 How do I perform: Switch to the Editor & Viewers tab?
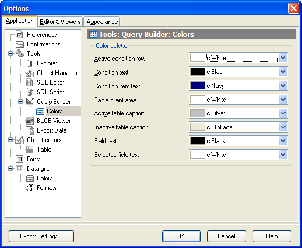tap(60, 22)
